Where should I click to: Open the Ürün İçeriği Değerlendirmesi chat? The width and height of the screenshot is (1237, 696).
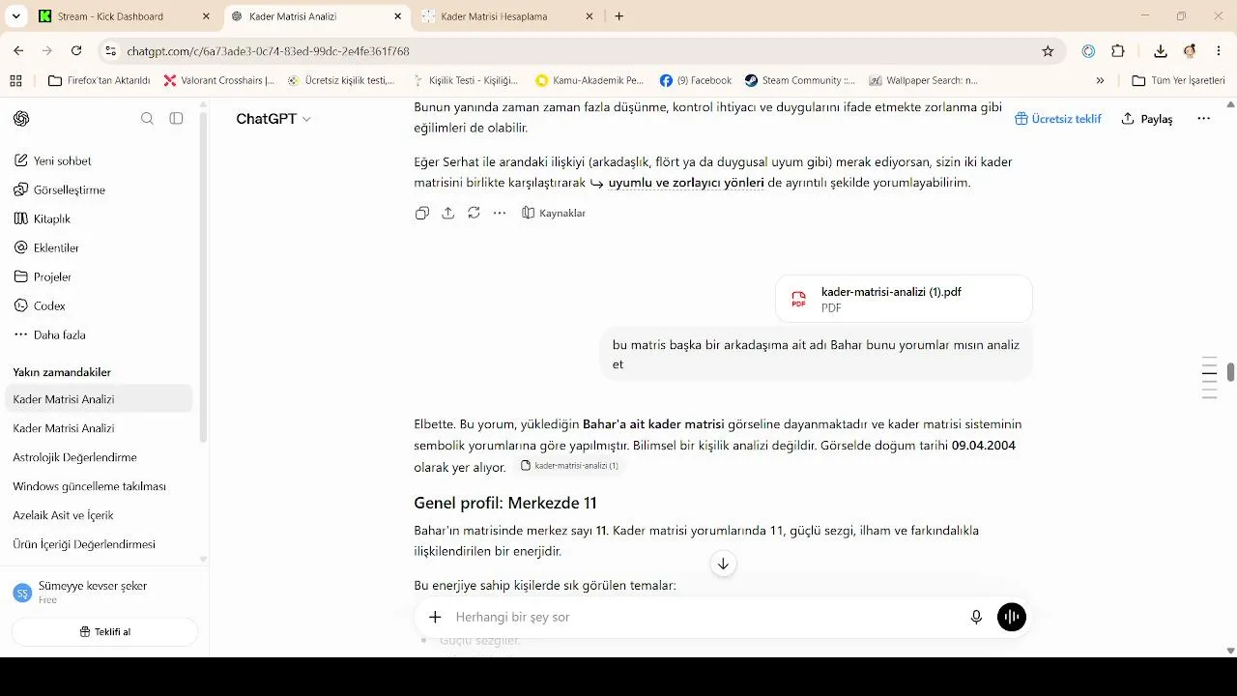99,544
